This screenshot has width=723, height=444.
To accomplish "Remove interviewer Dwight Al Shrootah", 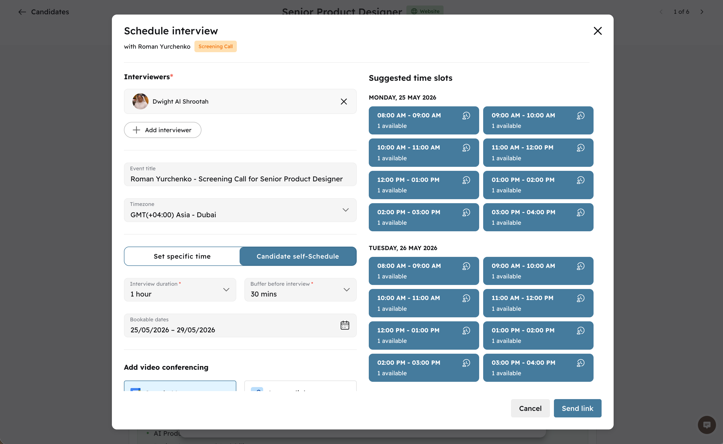I will 344,102.
